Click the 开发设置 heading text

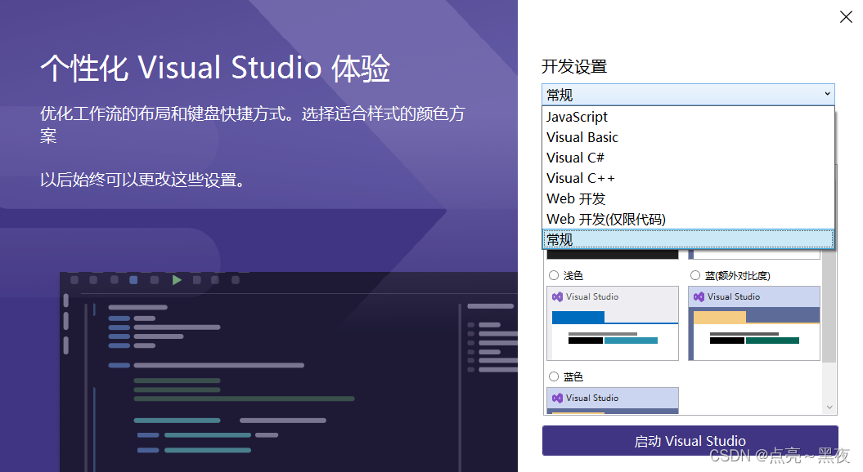[x=574, y=66]
